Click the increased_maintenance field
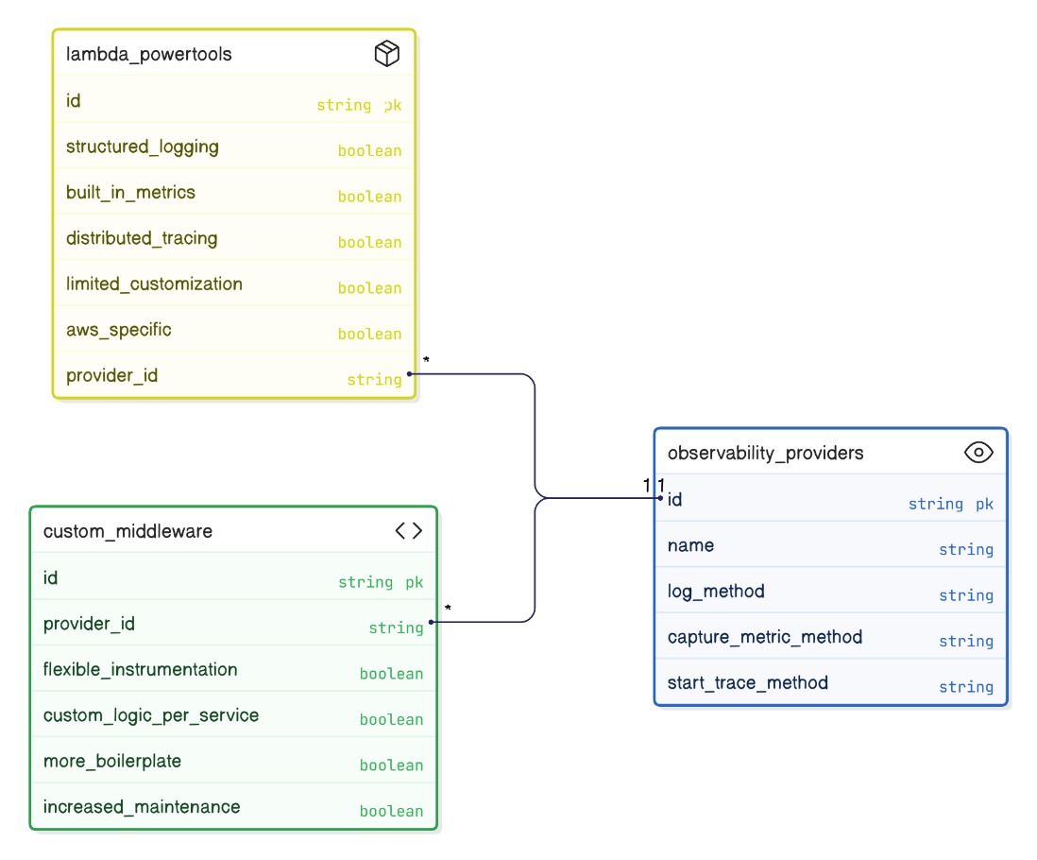Viewport: 1037px width, 860px height. pyautogui.click(x=233, y=805)
